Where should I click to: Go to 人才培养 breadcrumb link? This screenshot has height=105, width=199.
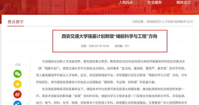click(168, 22)
